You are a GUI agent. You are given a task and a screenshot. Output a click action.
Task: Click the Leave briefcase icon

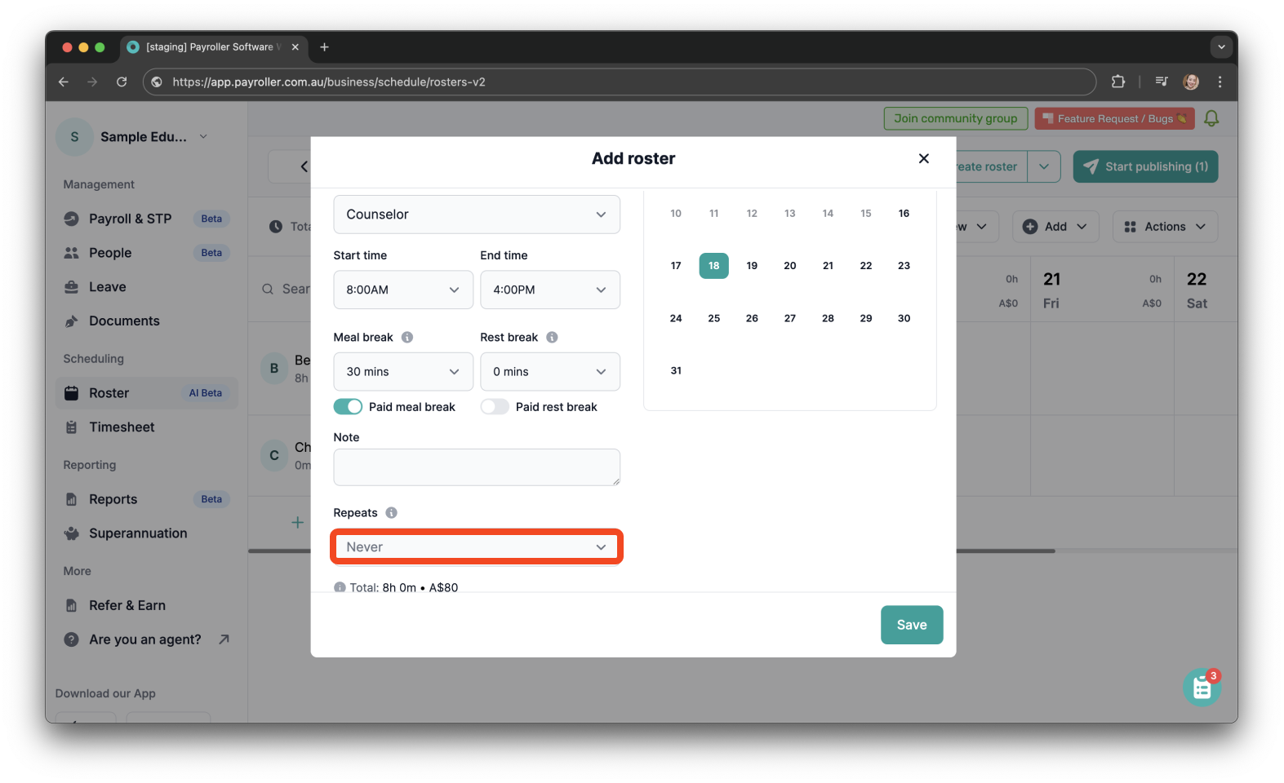pos(72,287)
